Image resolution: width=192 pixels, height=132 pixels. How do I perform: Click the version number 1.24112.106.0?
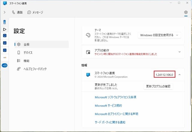[x=164, y=75]
